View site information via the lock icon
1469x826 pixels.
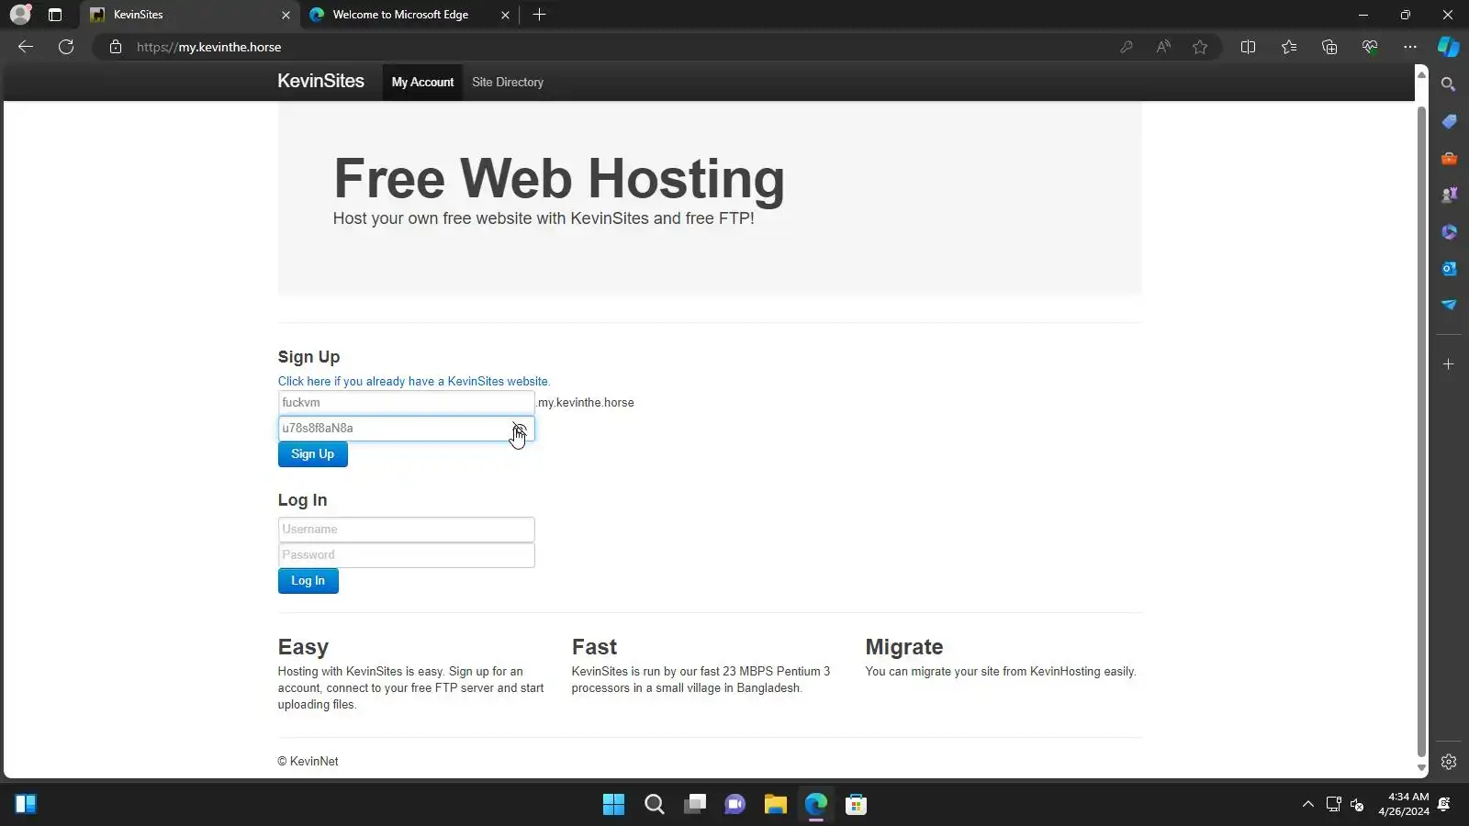pyautogui.click(x=116, y=47)
